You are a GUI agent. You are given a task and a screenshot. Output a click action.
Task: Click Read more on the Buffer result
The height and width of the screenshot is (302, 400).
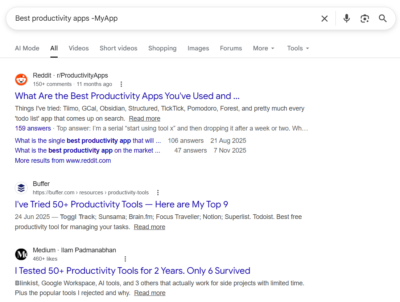(149, 227)
